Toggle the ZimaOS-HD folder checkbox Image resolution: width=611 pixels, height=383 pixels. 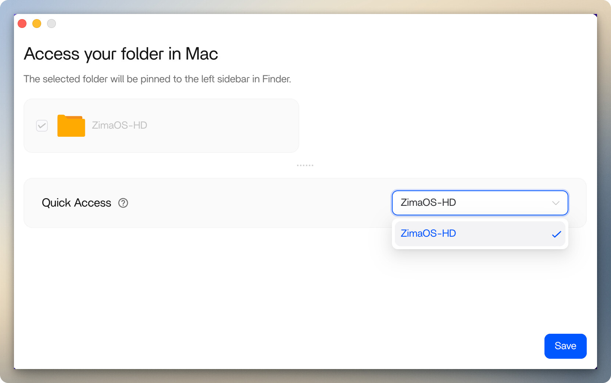42,126
